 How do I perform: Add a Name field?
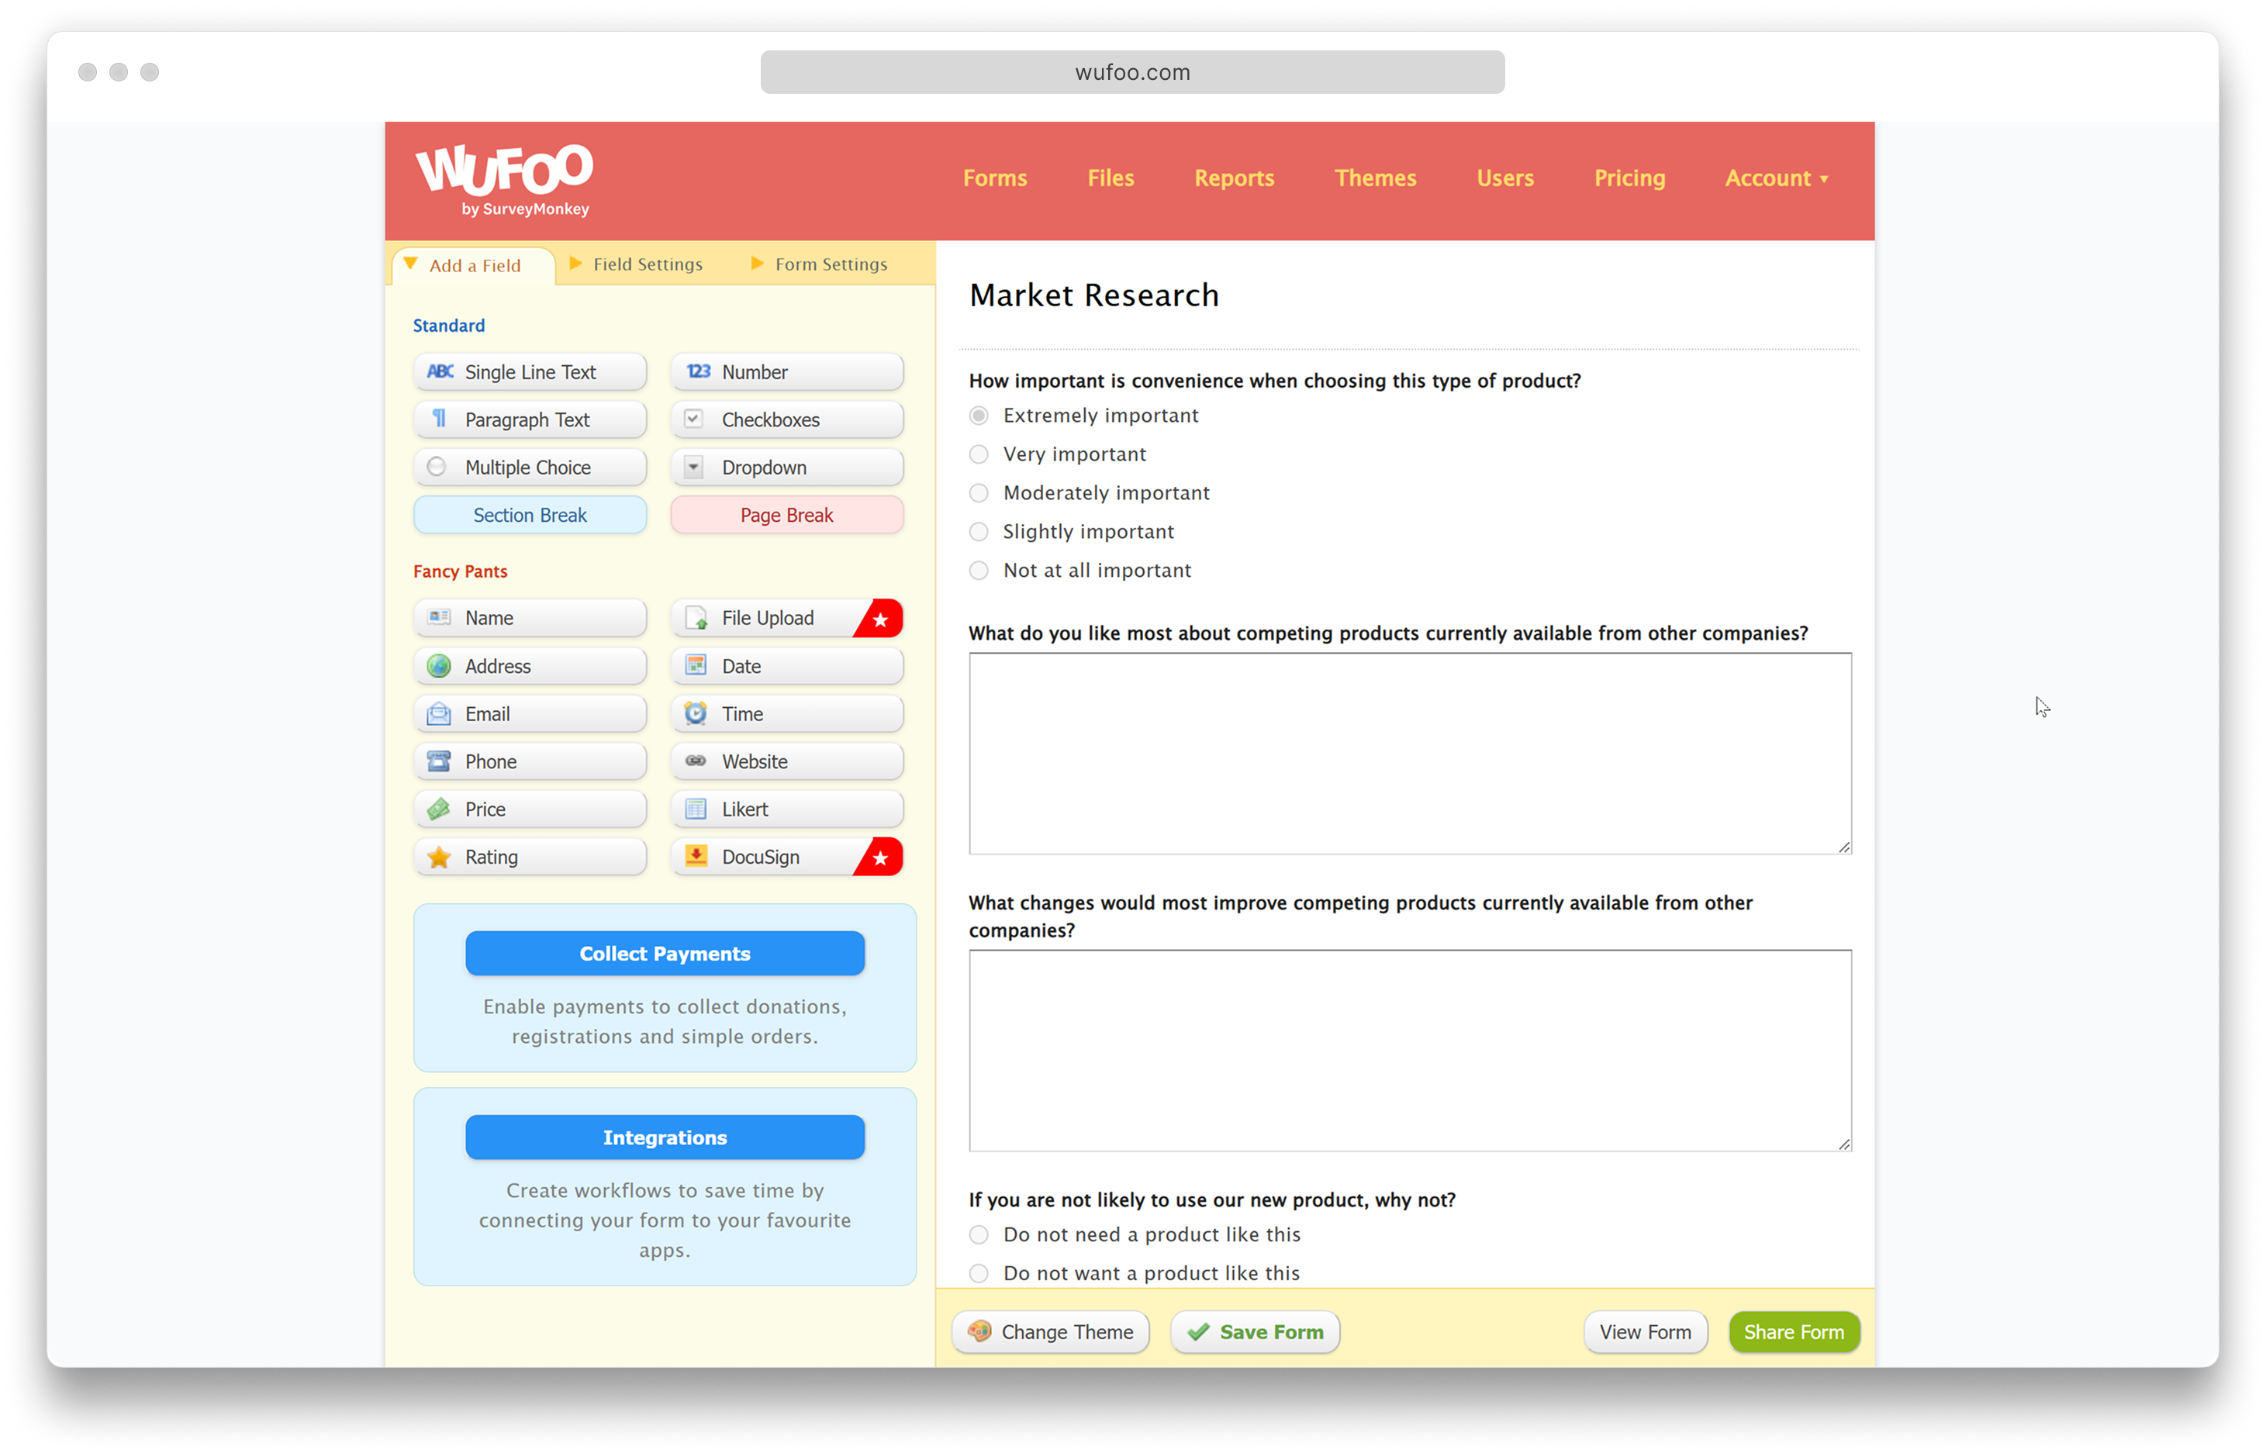click(x=530, y=618)
